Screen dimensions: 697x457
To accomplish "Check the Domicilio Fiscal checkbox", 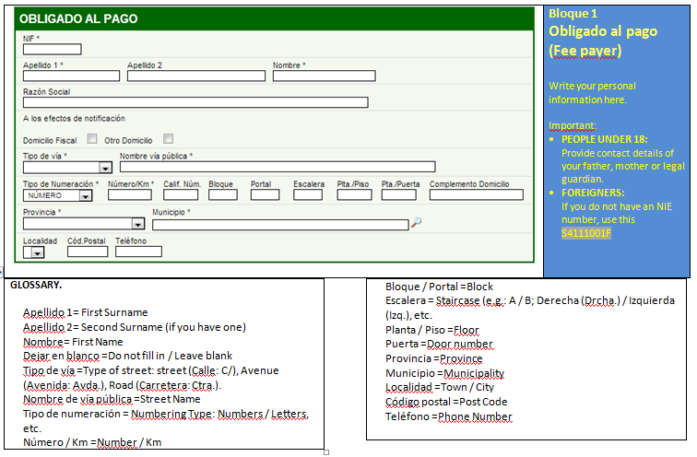I will tap(92, 139).
